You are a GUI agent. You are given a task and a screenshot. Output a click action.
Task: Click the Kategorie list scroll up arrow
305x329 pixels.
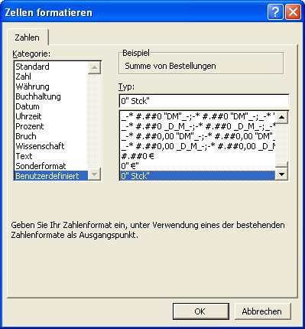94,67
